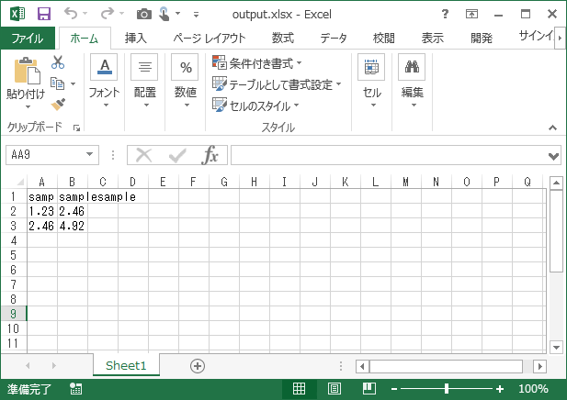Select the Sheet1 tab
The image size is (567, 400).
tap(126, 366)
